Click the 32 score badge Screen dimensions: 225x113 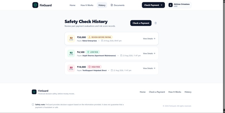tap(71, 39)
